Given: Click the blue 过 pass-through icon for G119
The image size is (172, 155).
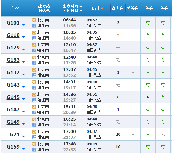Looking at the screenshot, I should pos(34,38).
